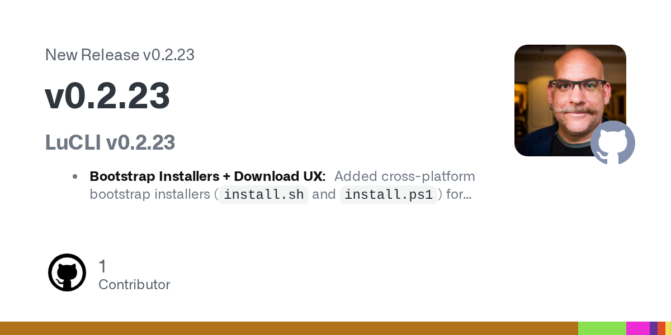Select the magenta language bar segment
Screen dimensions: 671x335
click(x=637, y=328)
